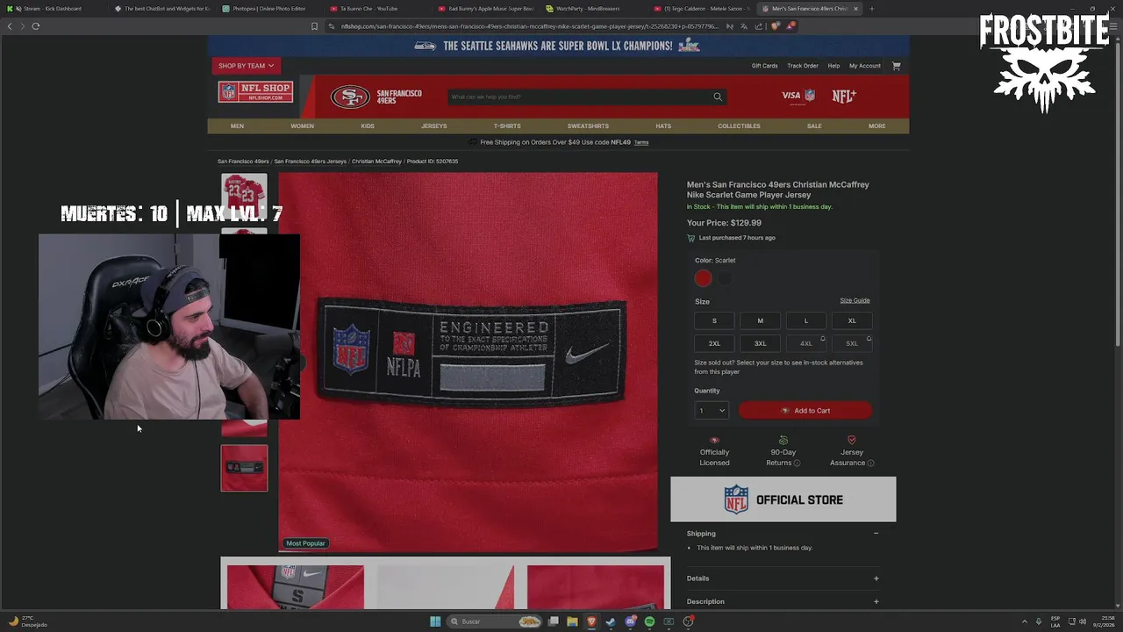Open the Quantity dropdown
This screenshot has width=1123, height=632.
712,410
